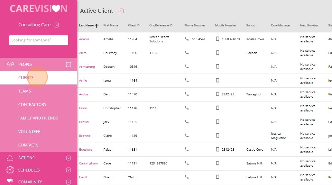Collapse the People menu section
Viewport: 332px width, 185px height.
[69, 65]
